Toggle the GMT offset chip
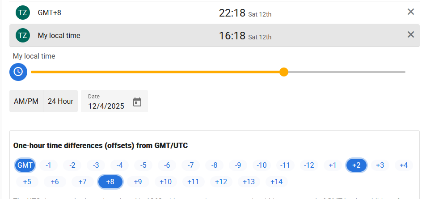Screen dimensions: 422x199 (25, 165)
